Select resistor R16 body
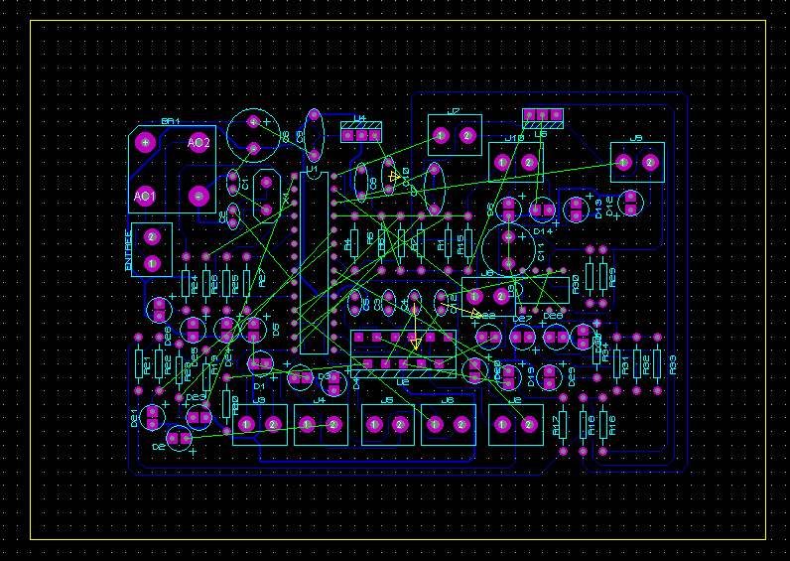The image size is (790, 561). click(x=603, y=424)
